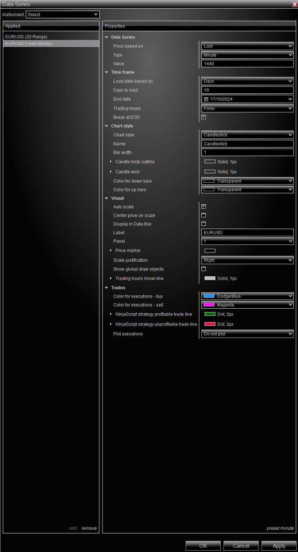The width and height of the screenshot is (298, 552).
Task: Click the calendar icon in End date
Action: pos(206,99)
